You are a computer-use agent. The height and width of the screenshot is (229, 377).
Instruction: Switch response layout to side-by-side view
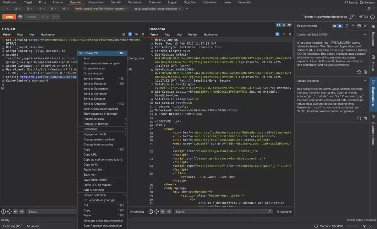coord(278,25)
